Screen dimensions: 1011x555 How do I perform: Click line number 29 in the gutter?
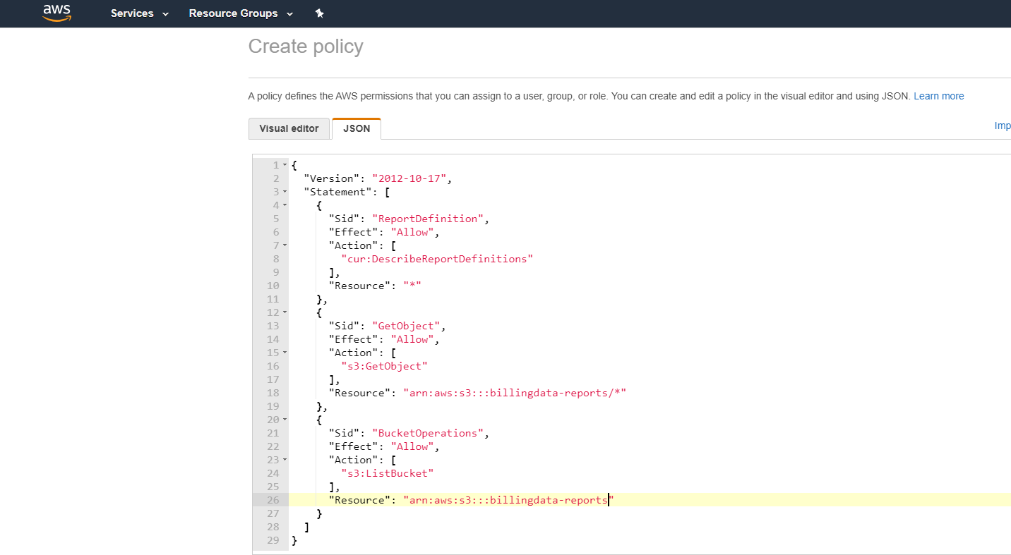click(274, 540)
